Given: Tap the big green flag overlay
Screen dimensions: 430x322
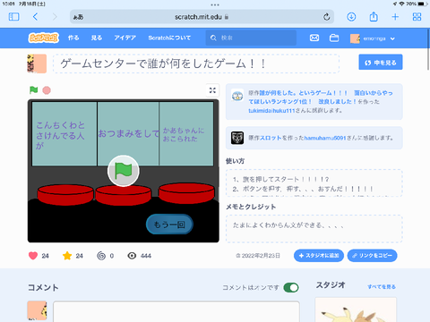Looking at the screenshot, I should click(x=124, y=171).
